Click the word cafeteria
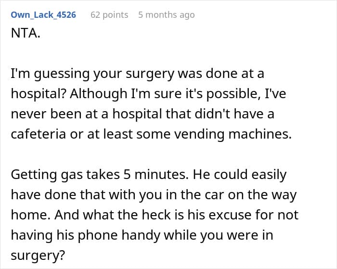 (38, 134)
